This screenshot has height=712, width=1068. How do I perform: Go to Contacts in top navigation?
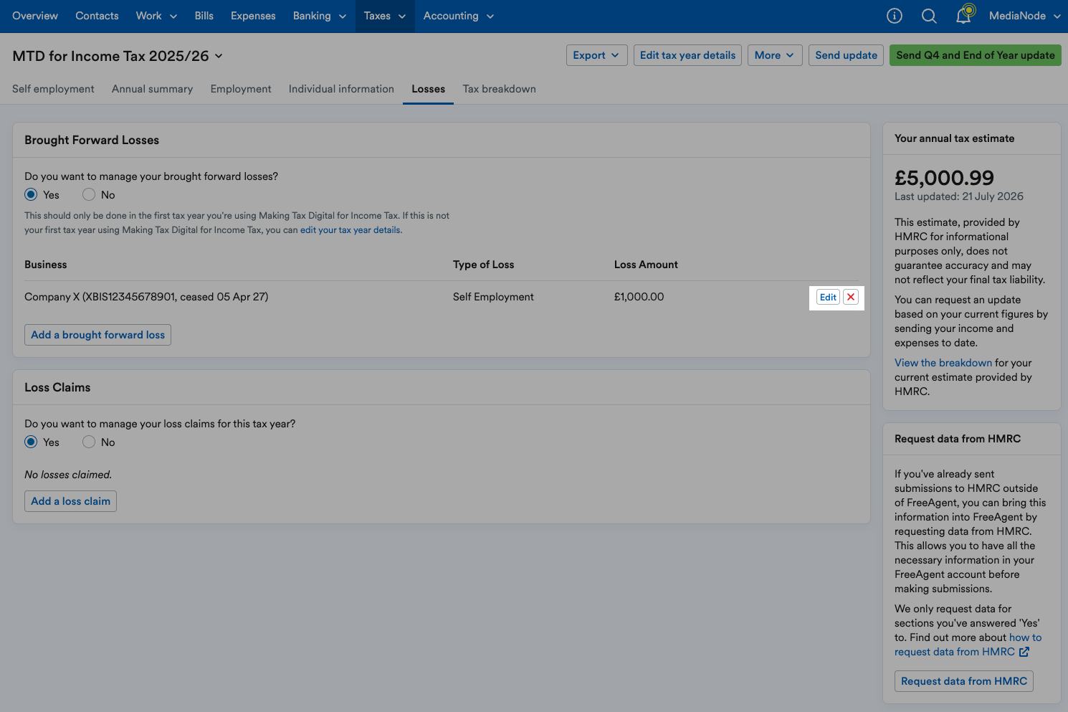97,16
